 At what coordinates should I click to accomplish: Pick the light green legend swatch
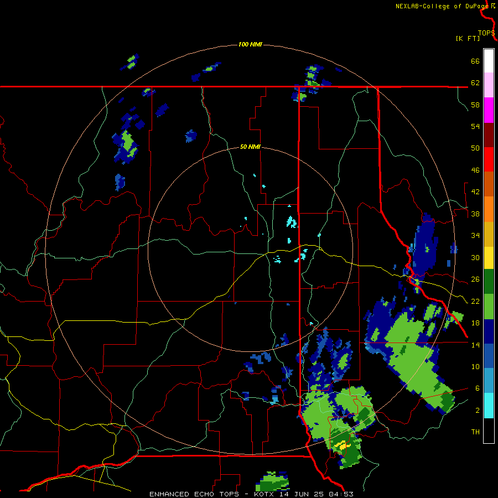point(489,307)
